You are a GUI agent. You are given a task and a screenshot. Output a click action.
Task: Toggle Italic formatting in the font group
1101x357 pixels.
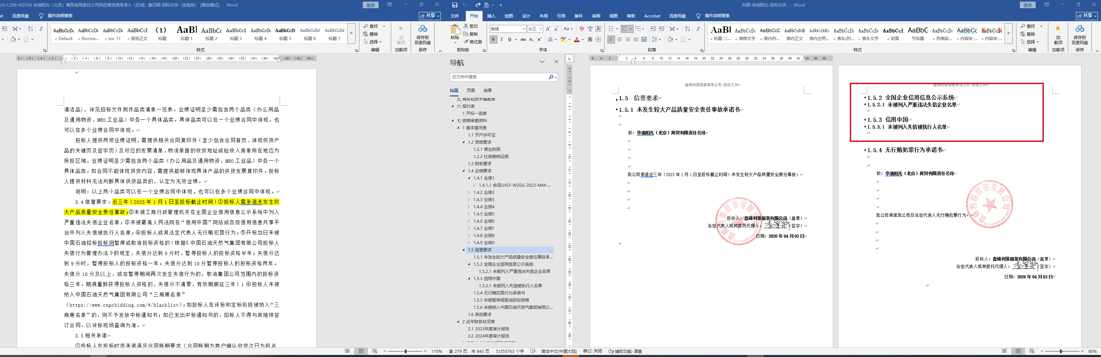[502, 39]
